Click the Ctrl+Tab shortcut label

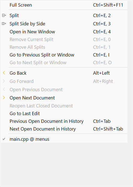point(102,121)
